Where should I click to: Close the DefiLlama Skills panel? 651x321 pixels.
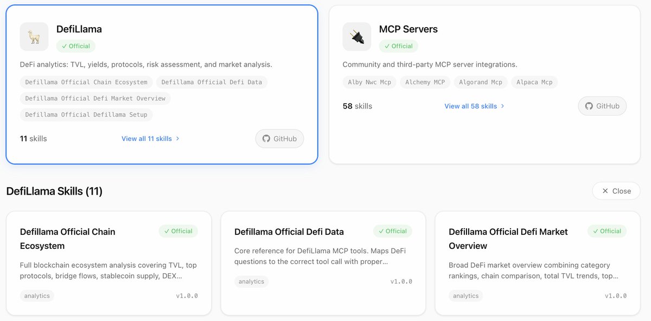tap(616, 191)
